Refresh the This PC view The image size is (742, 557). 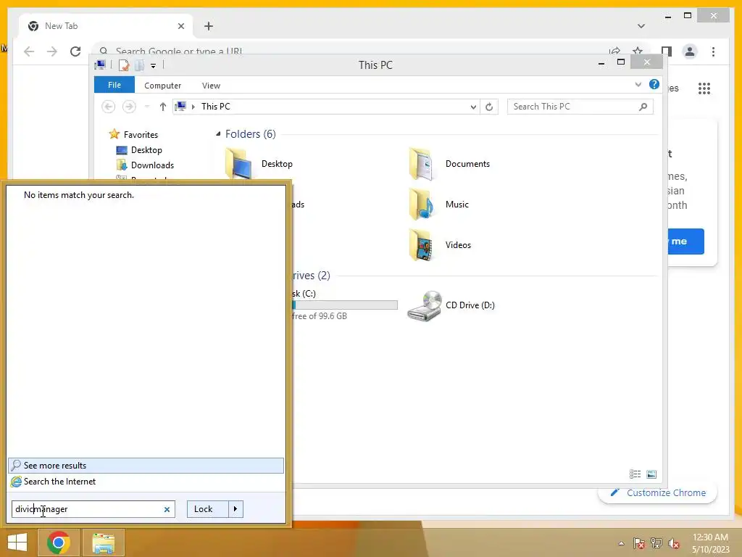[x=489, y=107]
